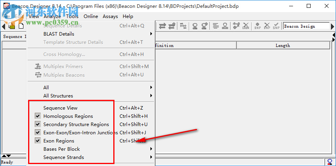The height and width of the screenshot is (166, 336).
Task: Minimize the Beacon Designer window
Action: 290,6
